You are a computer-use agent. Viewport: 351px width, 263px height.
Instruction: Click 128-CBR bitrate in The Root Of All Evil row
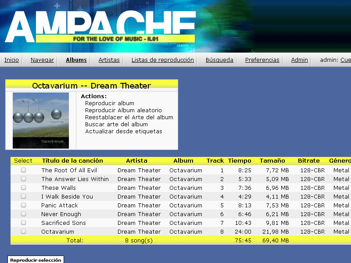pyautogui.click(x=312, y=170)
